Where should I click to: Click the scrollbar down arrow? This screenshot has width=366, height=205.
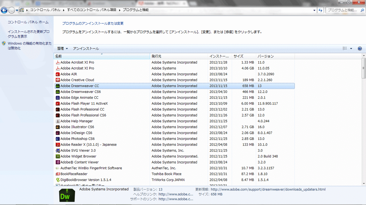pyautogui.click(x=364, y=184)
